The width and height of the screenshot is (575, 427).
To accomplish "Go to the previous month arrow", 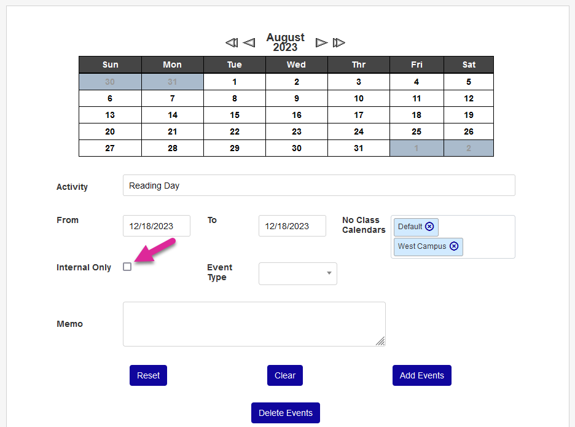I will [x=249, y=42].
